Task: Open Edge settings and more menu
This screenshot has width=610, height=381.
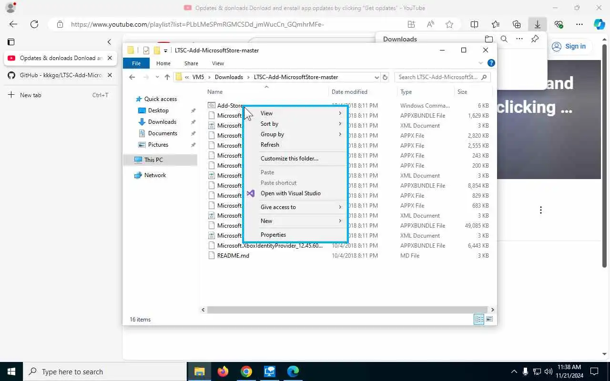Action: (x=579, y=24)
